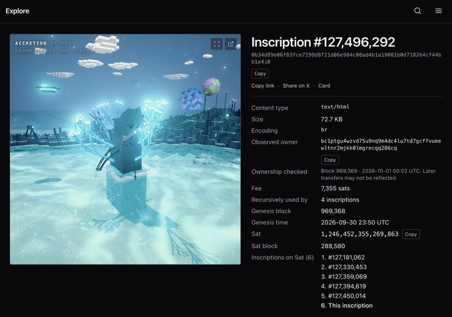This screenshot has height=317, width=452.
Task: Copy the inscription ID
Action: click(260, 74)
